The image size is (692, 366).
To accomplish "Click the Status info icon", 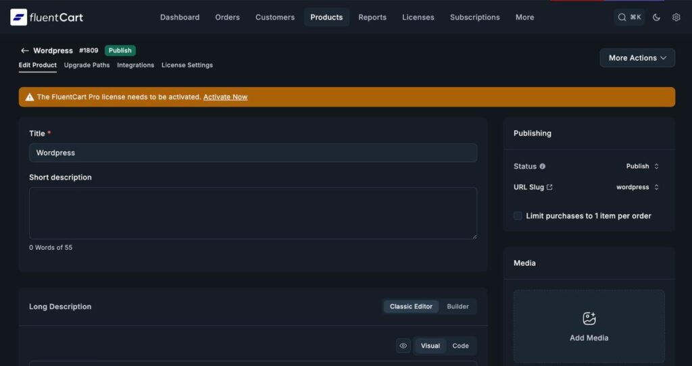I will tap(543, 166).
